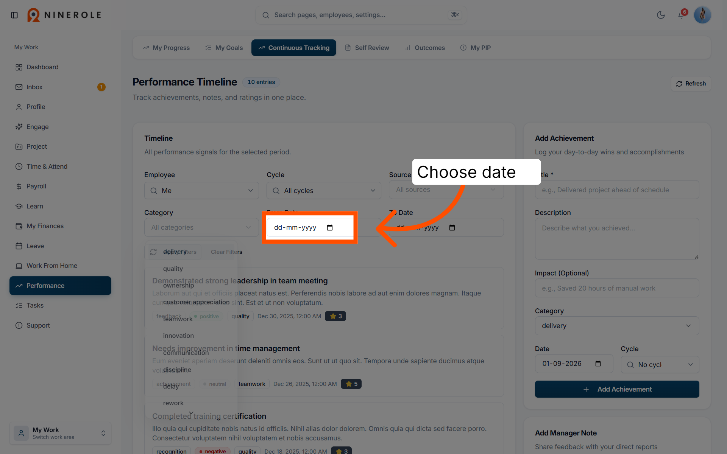Image resolution: width=727 pixels, height=454 pixels.
Task: Open the All categories filter dropdown
Action: coord(201,227)
